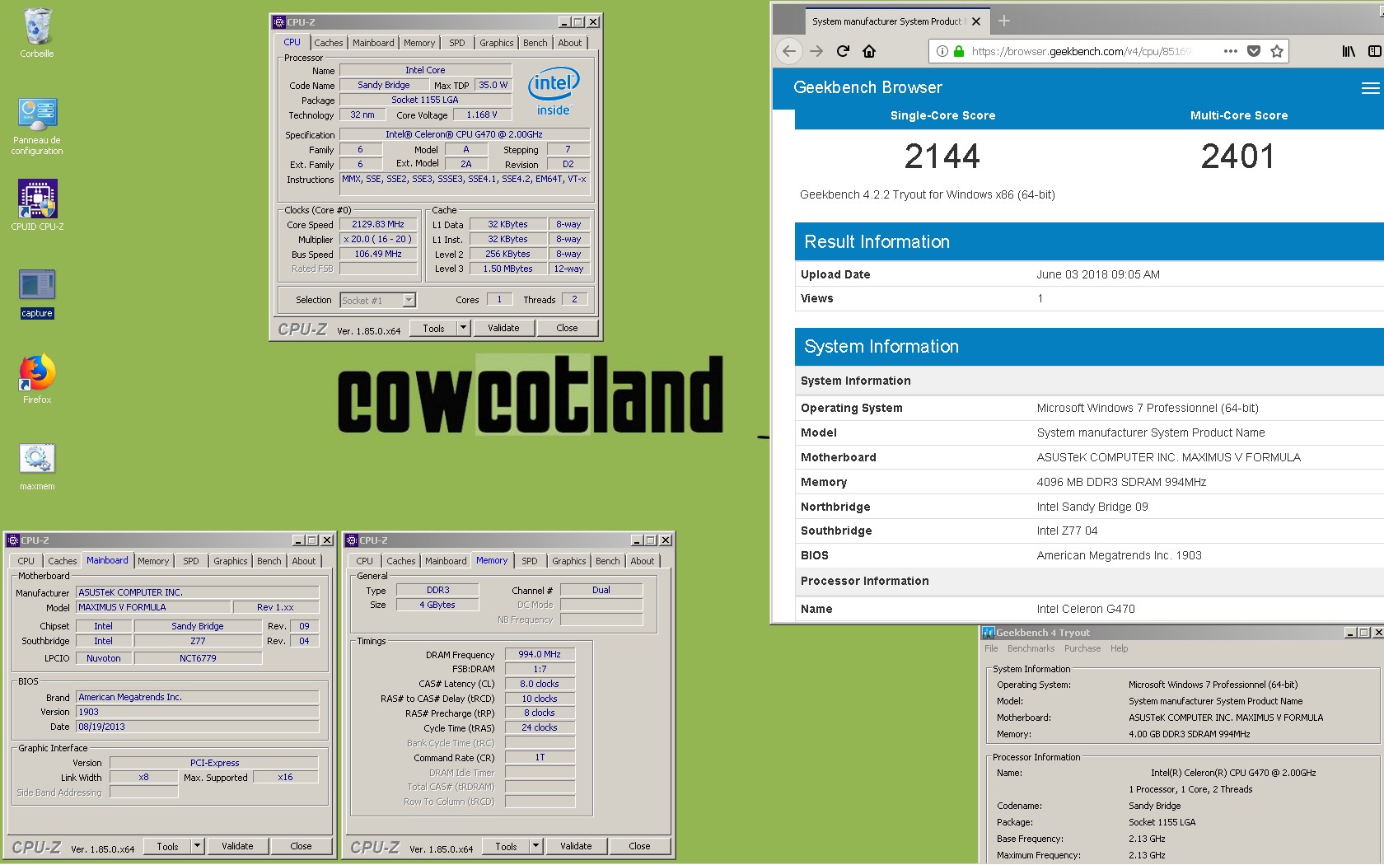Bookmark this page with star

[x=1277, y=51]
